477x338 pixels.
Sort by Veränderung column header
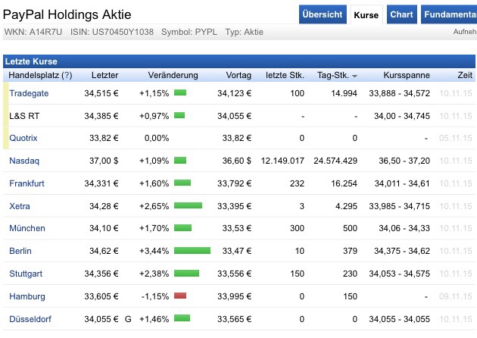coord(173,76)
